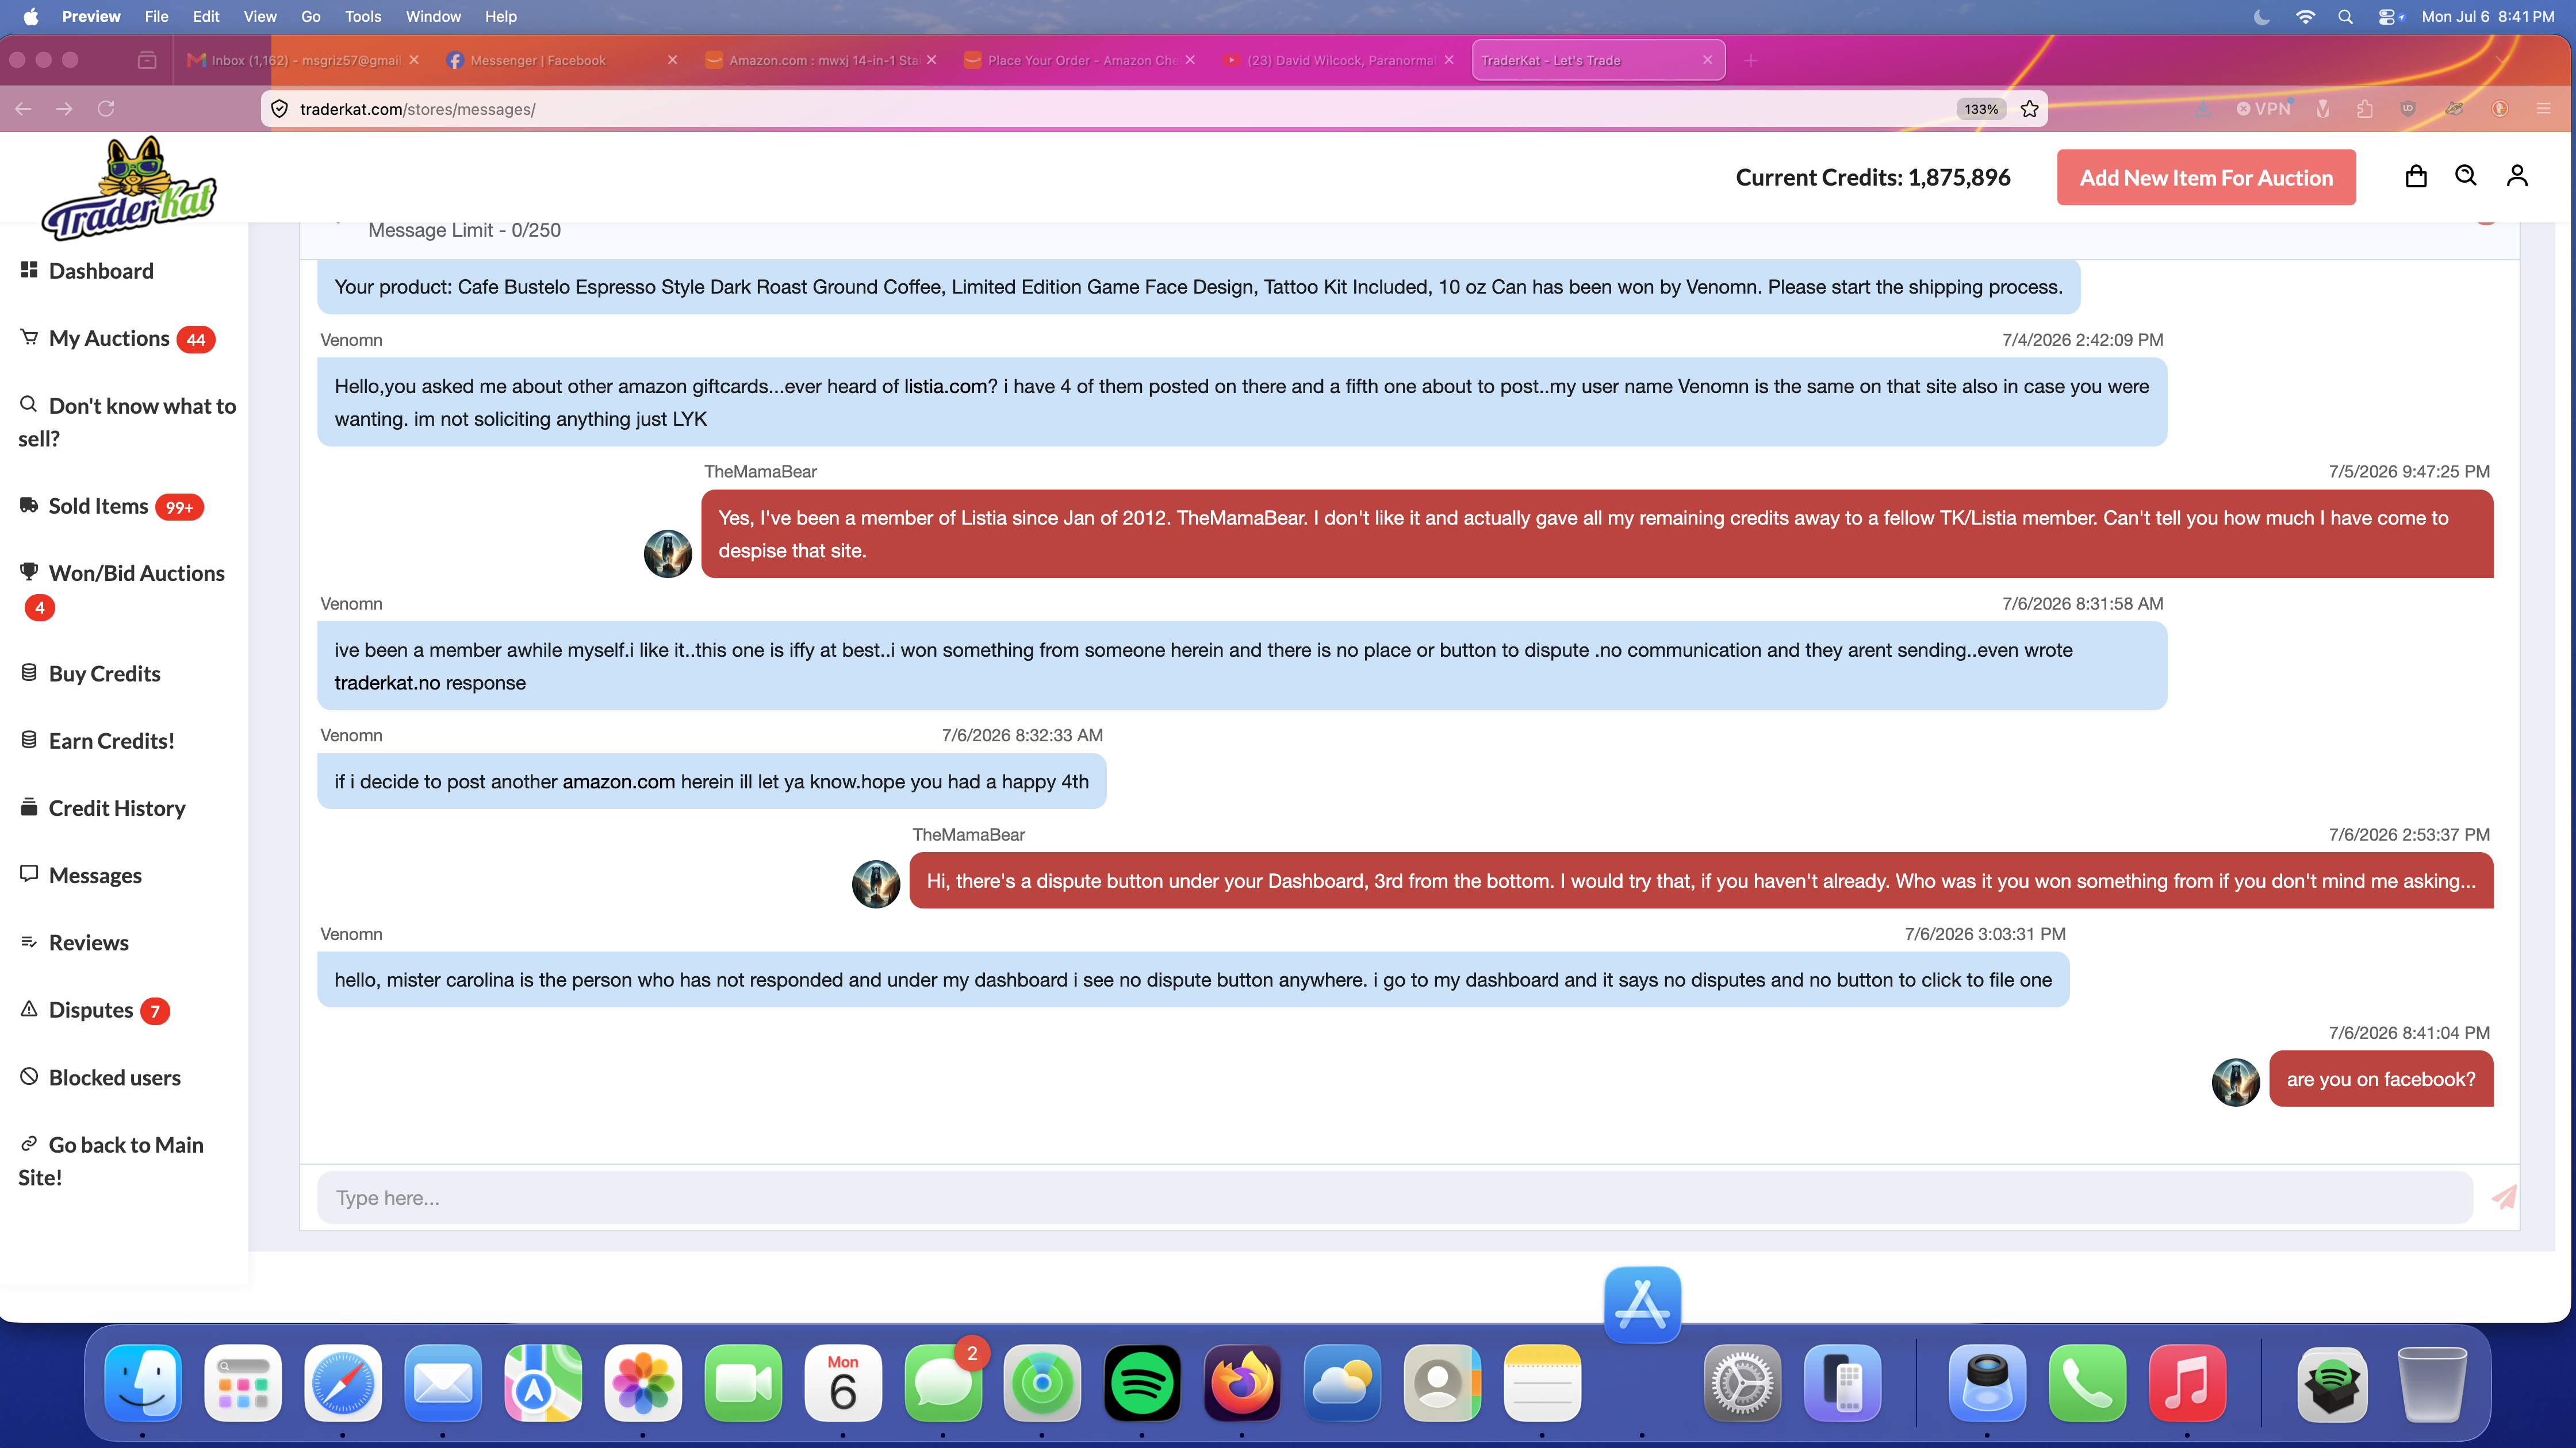Open the Tools menu in menu bar
This screenshot has width=2576, height=1448.
click(363, 17)
